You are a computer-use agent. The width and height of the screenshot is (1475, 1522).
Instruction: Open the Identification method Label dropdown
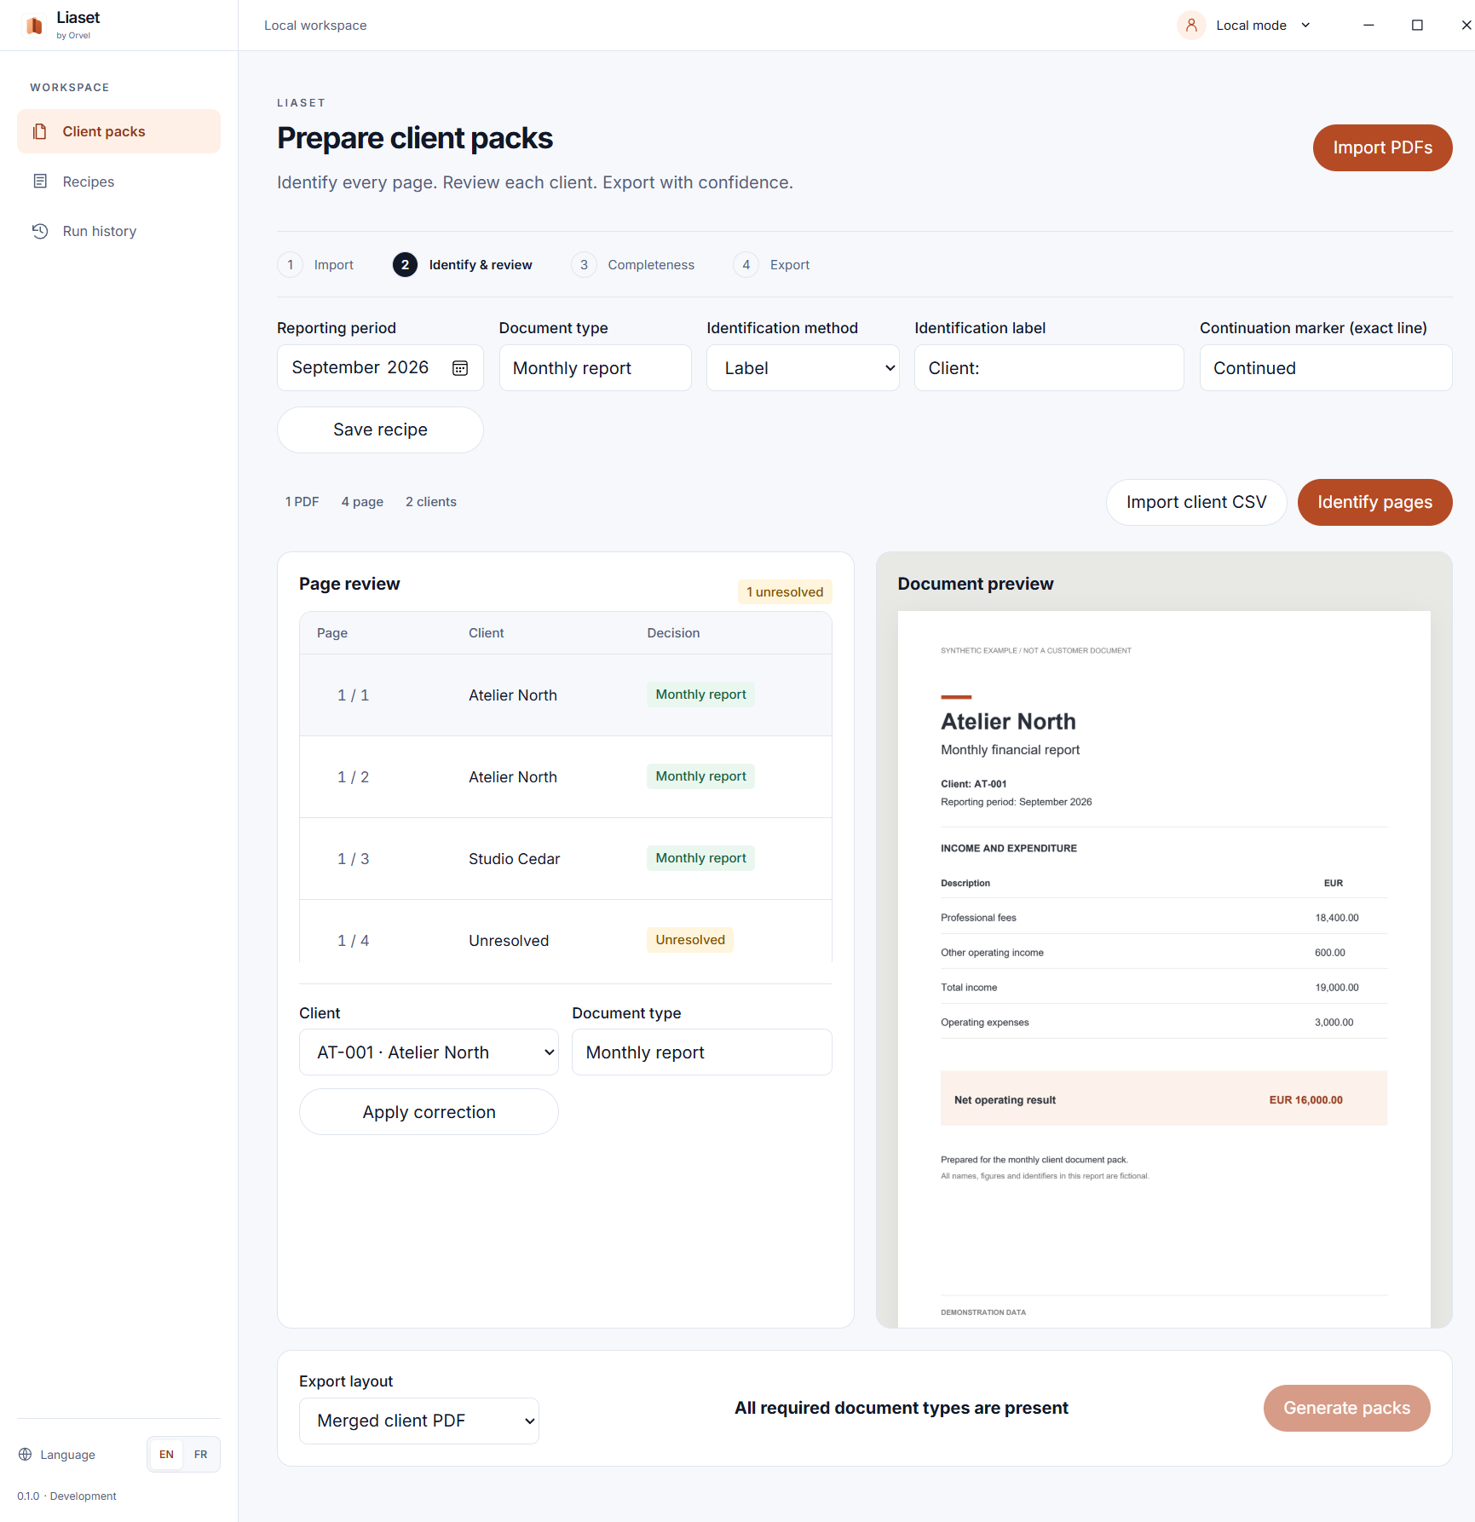coord(803,368)
